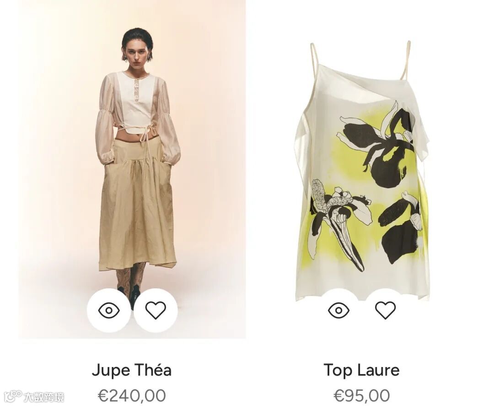Viewport: 494px width, 406px height.
Task: Open quick view eye icon for Jupe Théa
Action: [x=109, y=310]
